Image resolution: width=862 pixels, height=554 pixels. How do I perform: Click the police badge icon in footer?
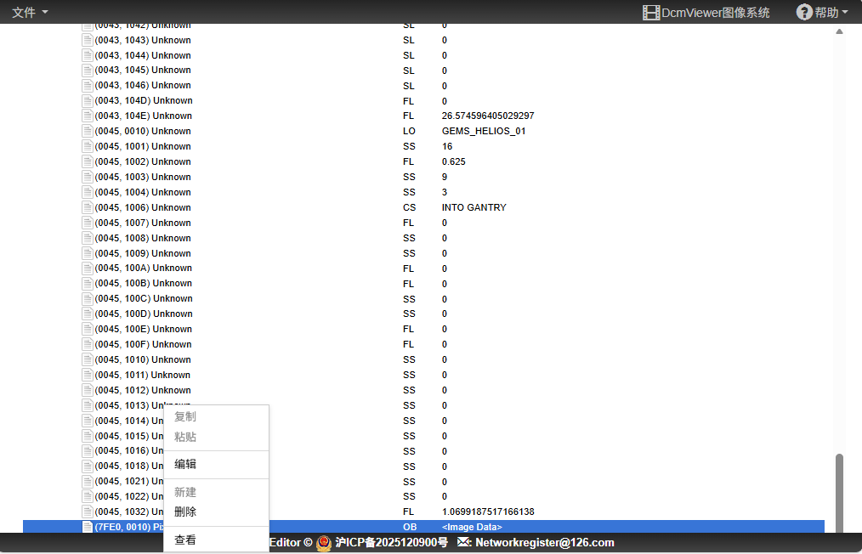(x=324, y=542)
